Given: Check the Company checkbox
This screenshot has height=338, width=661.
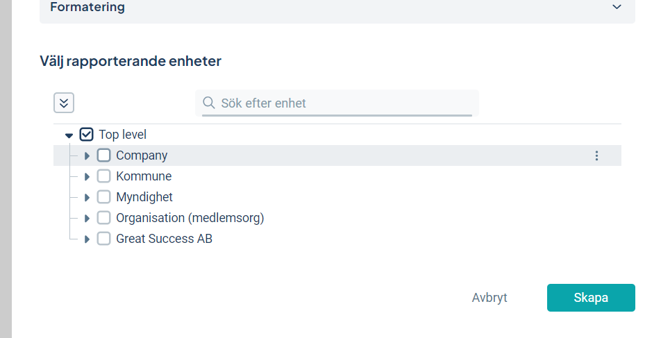Looking at the screenshot, I should coord(103,155).
